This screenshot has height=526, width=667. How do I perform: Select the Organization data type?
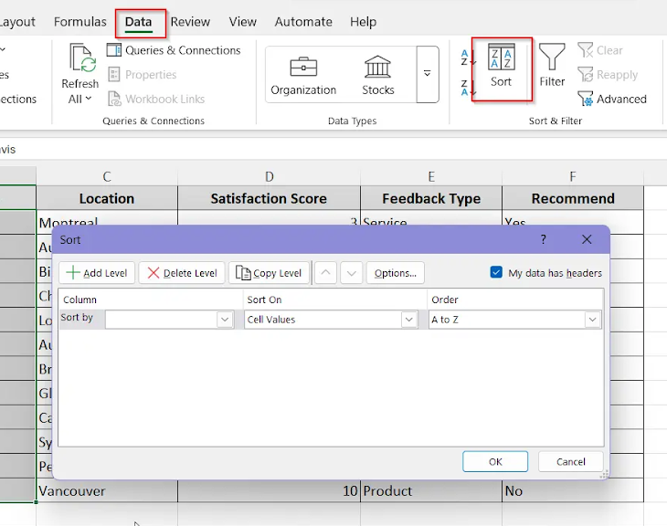pyautogui.click(x=303, y=75)
